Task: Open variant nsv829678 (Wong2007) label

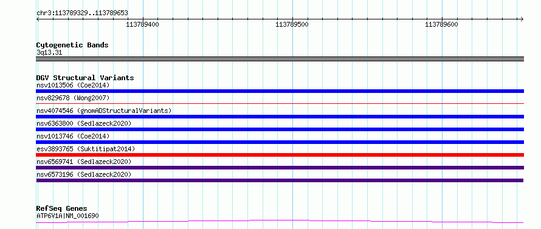Action: [73, 98]
